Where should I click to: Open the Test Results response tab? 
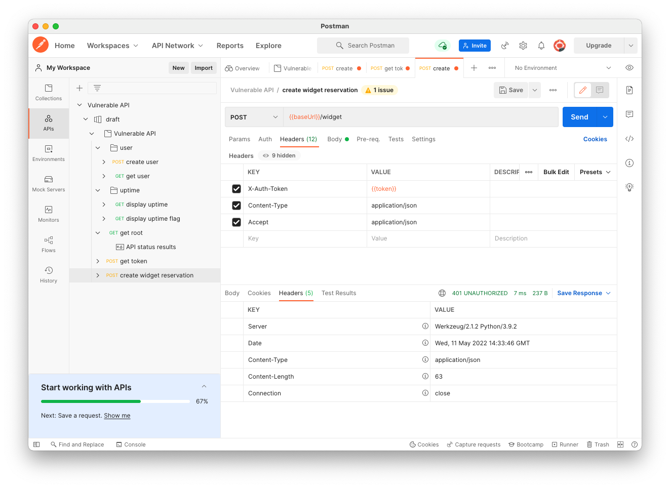pos(339,293)
